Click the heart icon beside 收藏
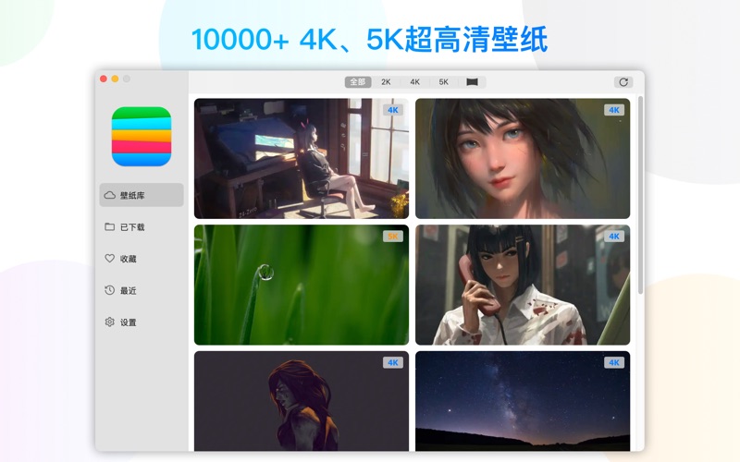This screenshot has width=740, height=462. click(109, 259)
